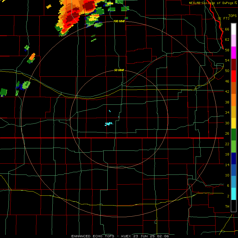Image resolution: width=238 pixels, height=238 pixels.
Task: Click the '30' scale value
Action: tap(227, 123)
